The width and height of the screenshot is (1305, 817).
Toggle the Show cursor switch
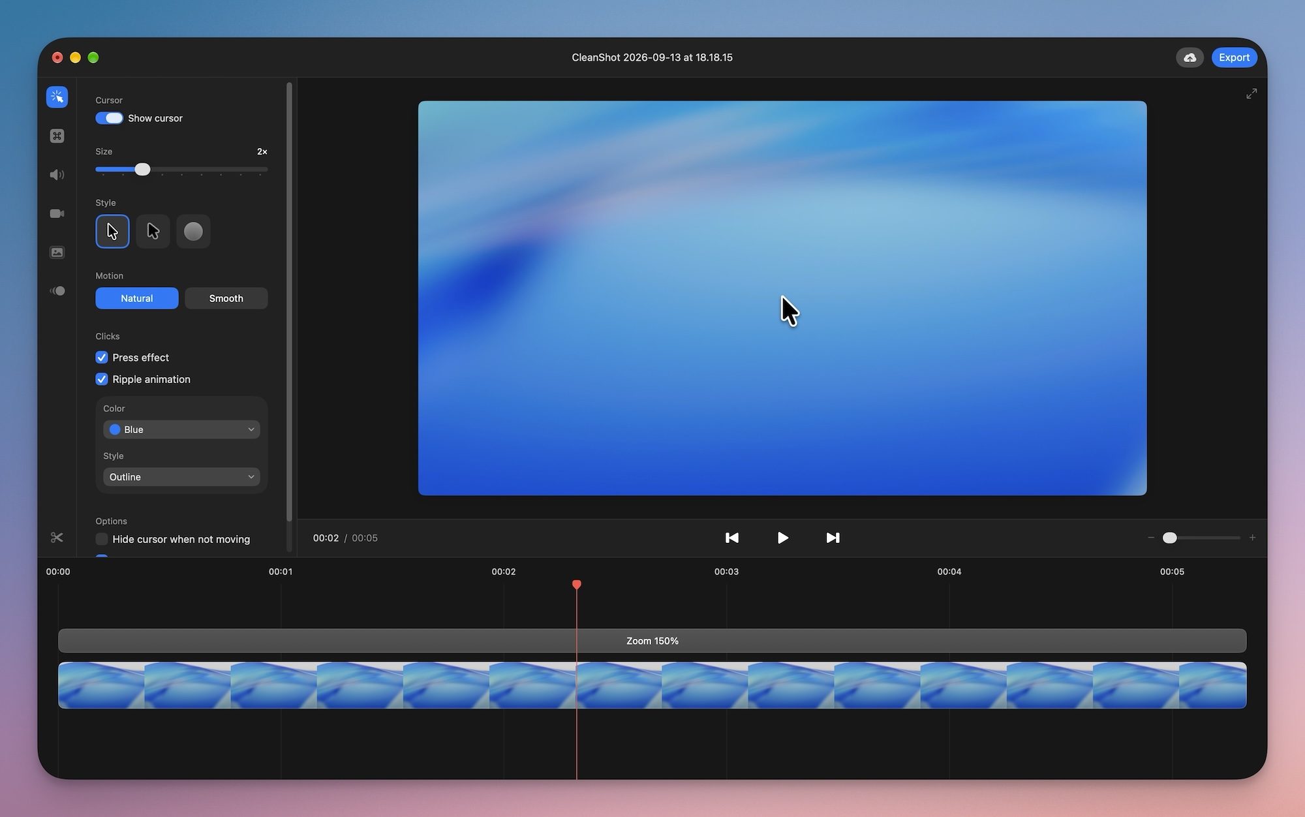pyautogui.click(x=109, y=118)
